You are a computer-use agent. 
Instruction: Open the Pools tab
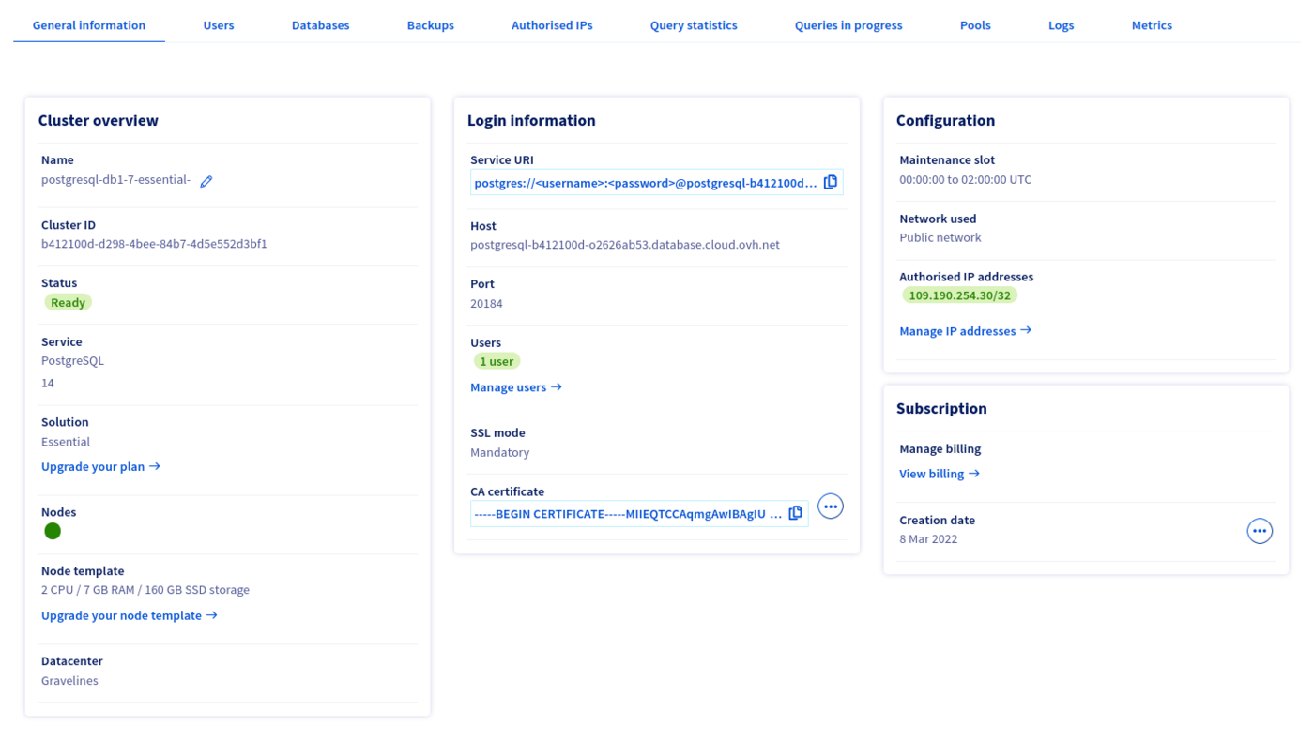pyautogui.click(x=975, y=25)
